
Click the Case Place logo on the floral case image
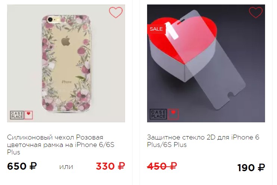(x=17, y=115)
